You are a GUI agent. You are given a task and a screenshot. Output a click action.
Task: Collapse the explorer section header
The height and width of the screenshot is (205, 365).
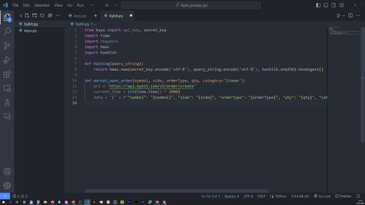point(21,15)
